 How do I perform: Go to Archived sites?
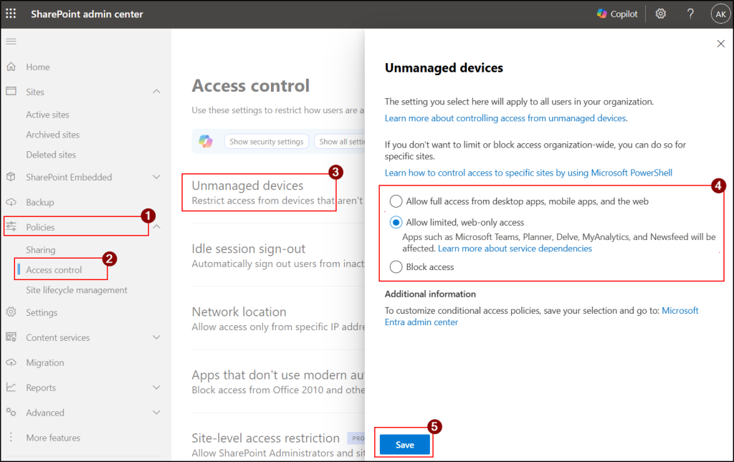(53, 135)
